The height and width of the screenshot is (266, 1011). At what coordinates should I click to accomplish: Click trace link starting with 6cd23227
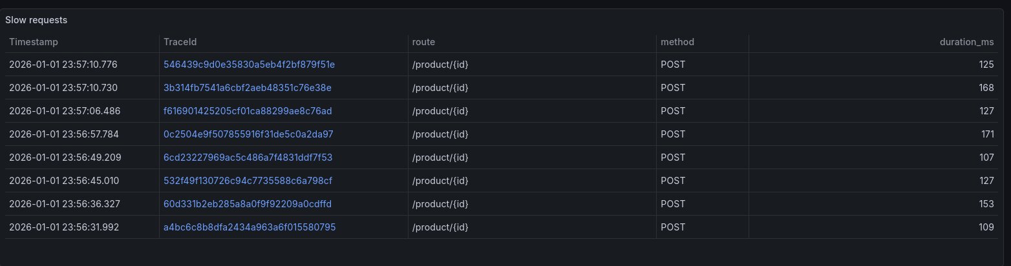248,158
